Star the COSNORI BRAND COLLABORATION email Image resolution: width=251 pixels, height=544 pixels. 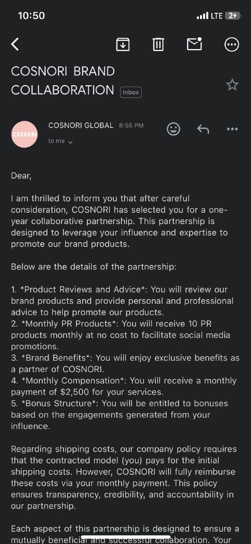click(x=232, y=85)
